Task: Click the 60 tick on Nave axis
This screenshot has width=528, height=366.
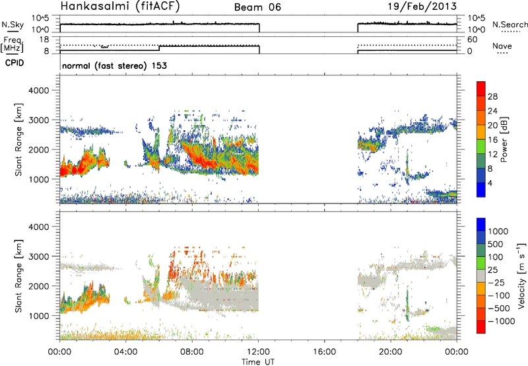Action: pyautogui.click(x=472, y=40)
